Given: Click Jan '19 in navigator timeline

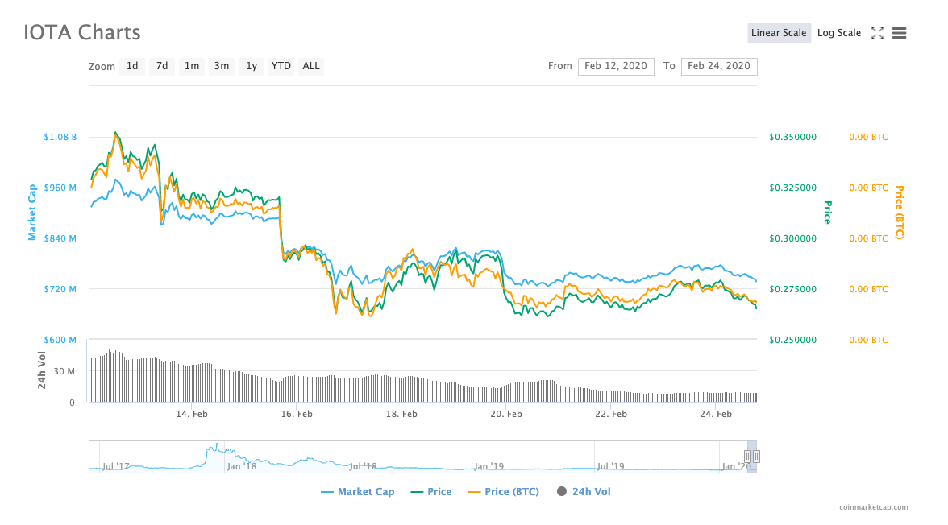Looking at the screenshot, I should [489, 466].
